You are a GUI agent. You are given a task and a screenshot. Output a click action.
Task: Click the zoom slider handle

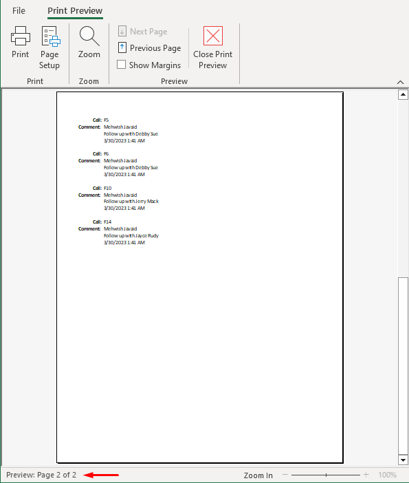[x=326, y=475]
